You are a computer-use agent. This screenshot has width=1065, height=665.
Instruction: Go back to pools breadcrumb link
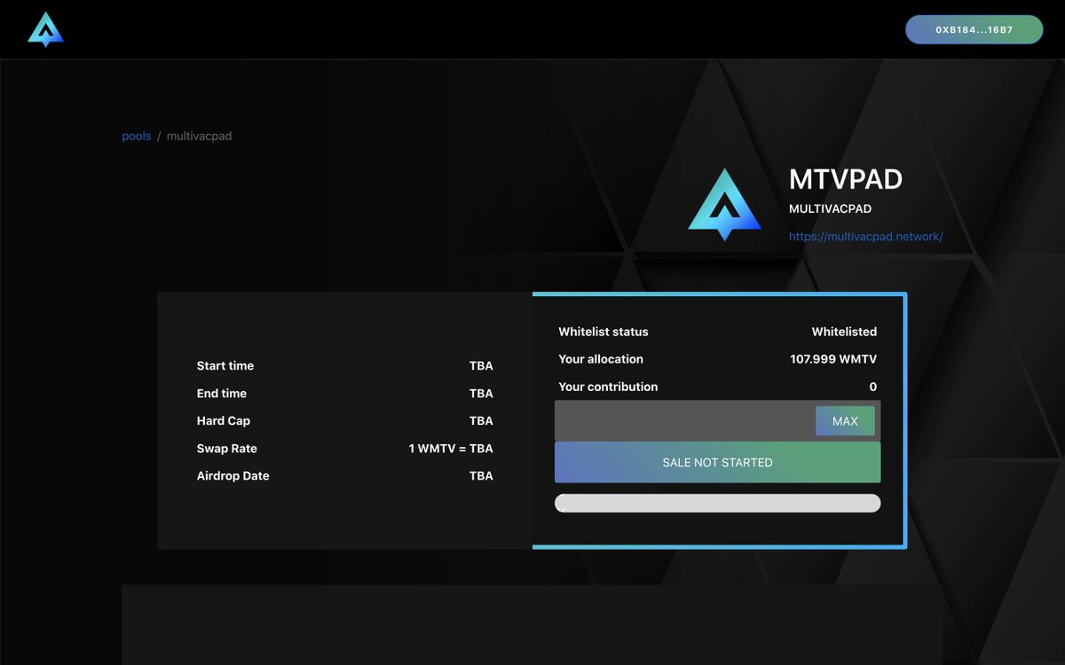click(x=137, y=137)
